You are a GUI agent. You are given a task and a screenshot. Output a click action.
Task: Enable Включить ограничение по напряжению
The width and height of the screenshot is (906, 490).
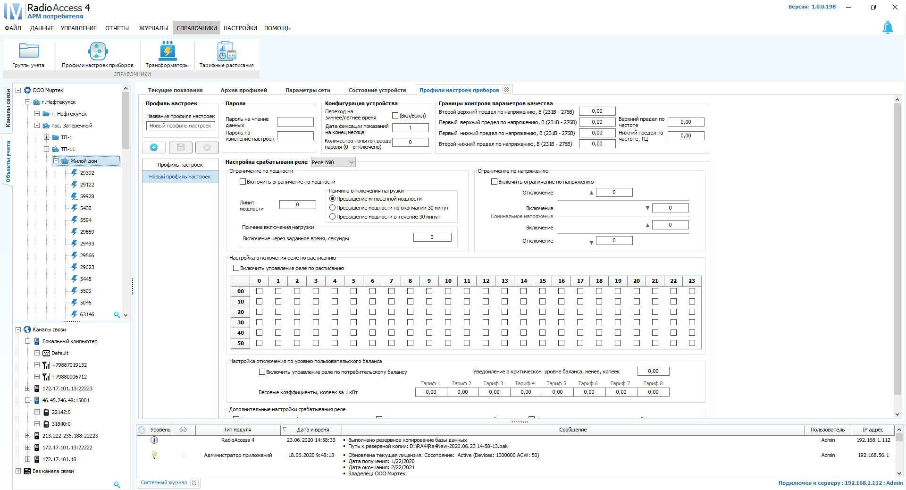point(495,182)
